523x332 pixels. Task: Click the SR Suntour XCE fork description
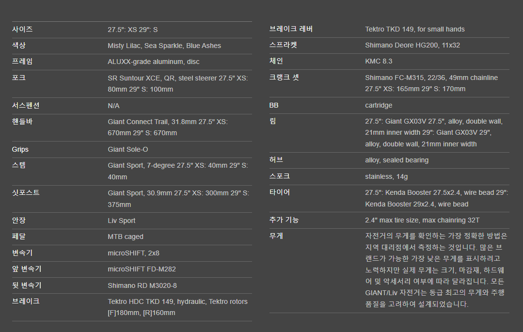pyautogui.click(x=177, y=83)
